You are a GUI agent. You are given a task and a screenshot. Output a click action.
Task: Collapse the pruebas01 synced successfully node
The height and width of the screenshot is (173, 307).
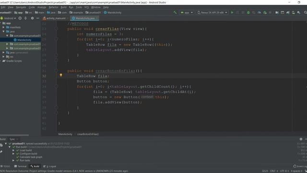tap(6, 144)
